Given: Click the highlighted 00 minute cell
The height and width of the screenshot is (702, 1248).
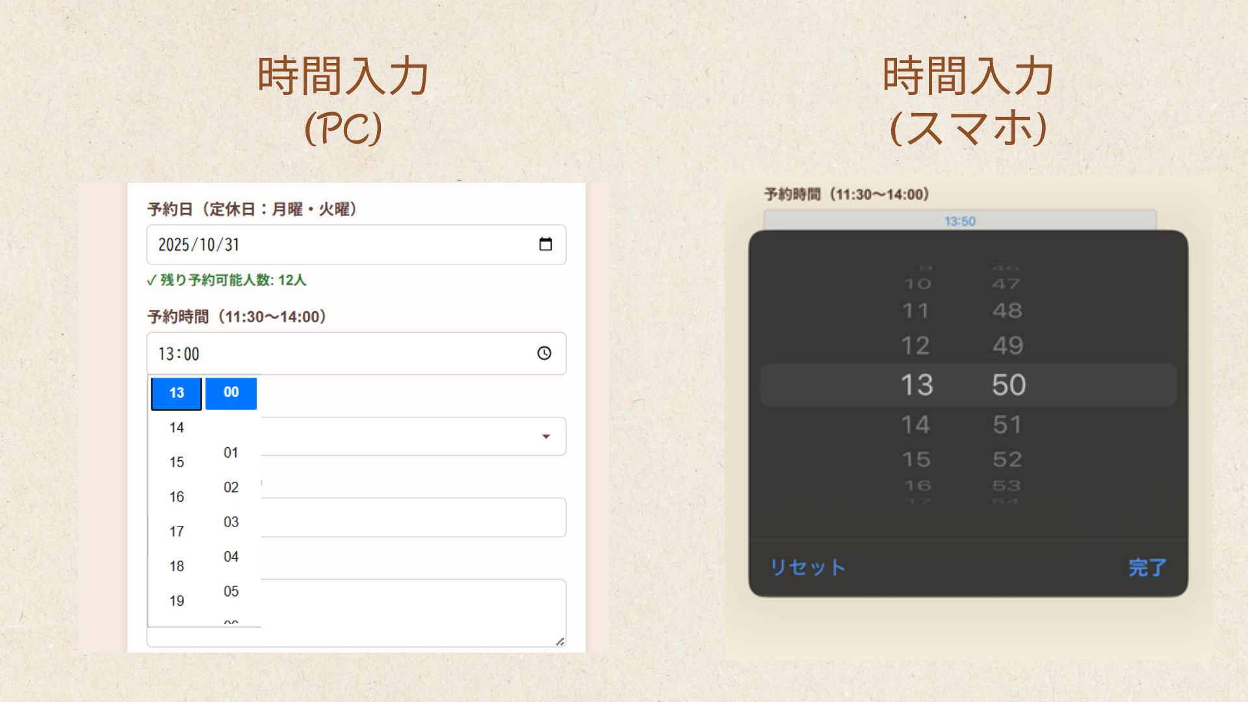Looking at the screenshot, I should click(x=231, y=393).
